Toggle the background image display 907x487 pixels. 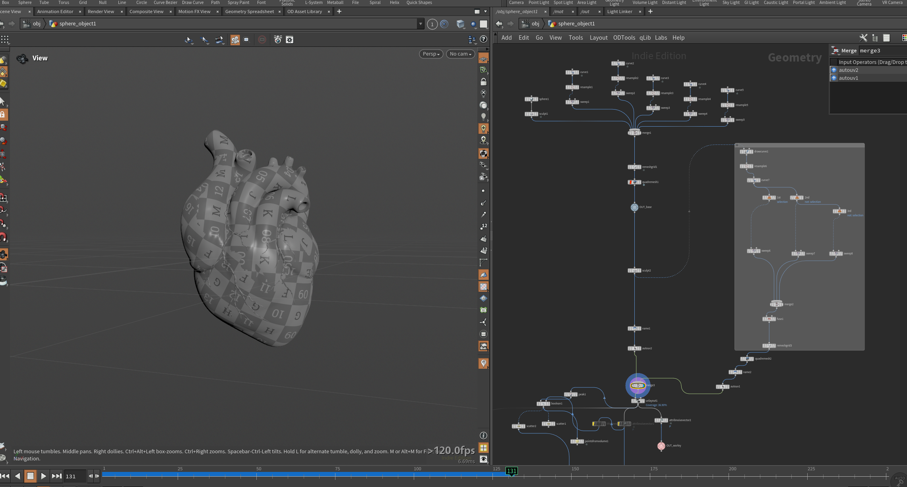[x=483, y=346]
